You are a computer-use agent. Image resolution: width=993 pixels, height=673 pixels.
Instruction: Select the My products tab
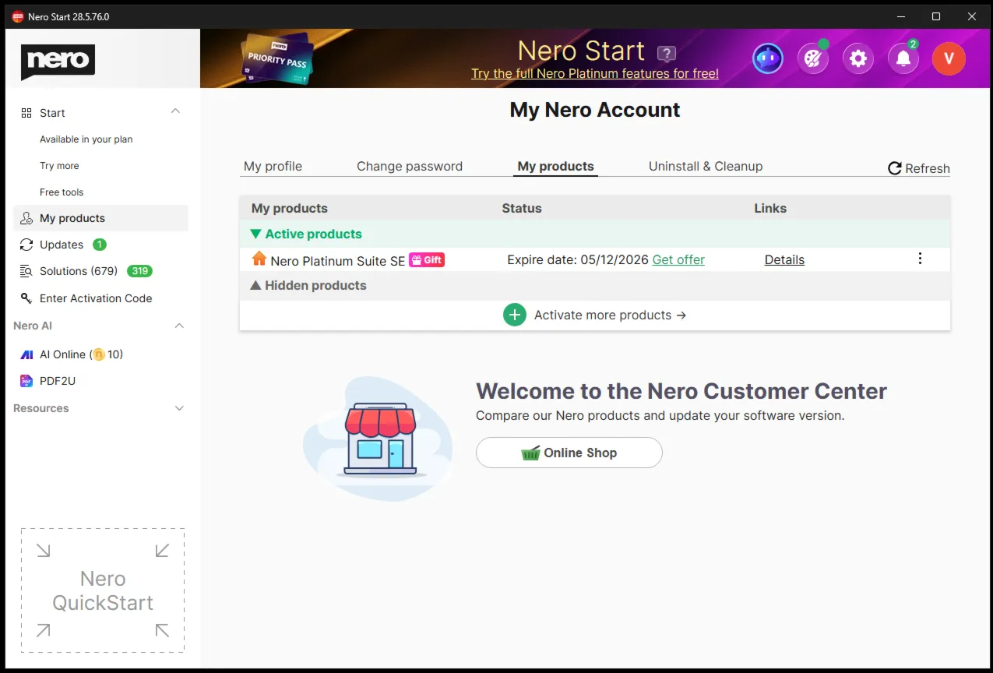(x=556, y=166)
